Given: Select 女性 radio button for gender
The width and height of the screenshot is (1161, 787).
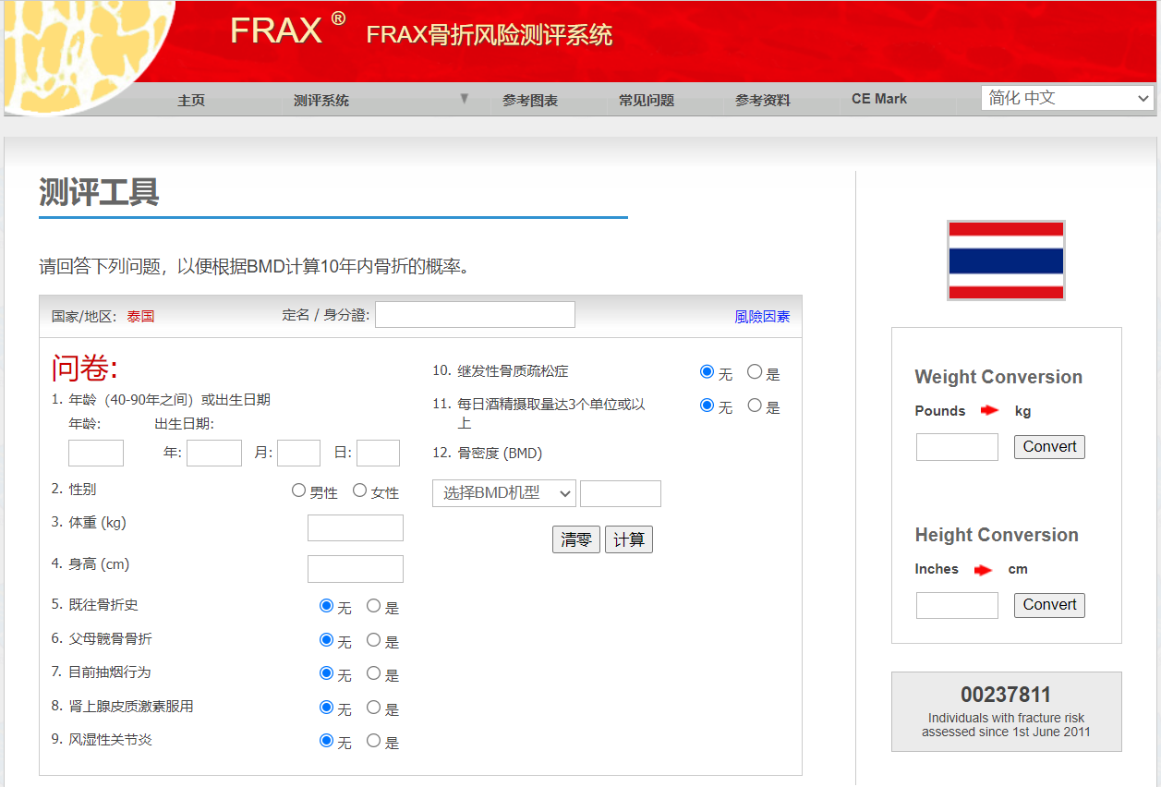Looking at the screenshot, I should pos(360,490).
